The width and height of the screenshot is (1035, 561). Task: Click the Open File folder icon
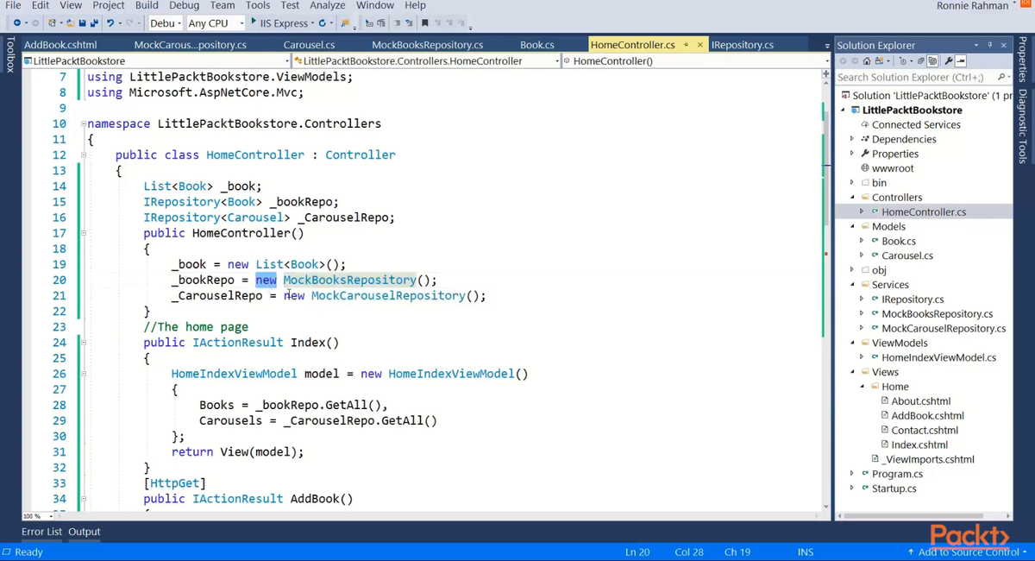[x=70, y=23]
